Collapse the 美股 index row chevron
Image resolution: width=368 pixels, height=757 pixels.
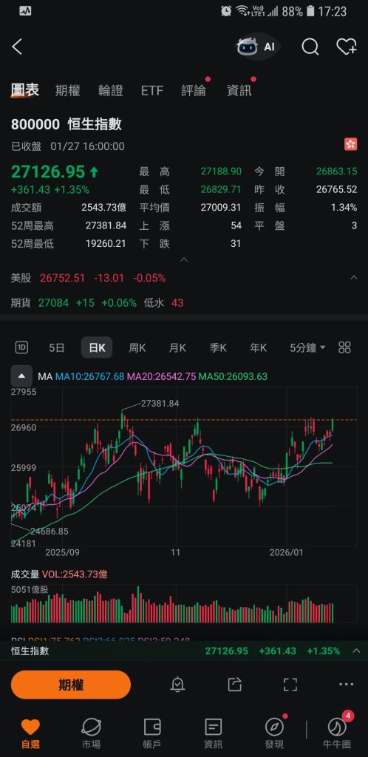pyautogui.click(x=353, y=278)
